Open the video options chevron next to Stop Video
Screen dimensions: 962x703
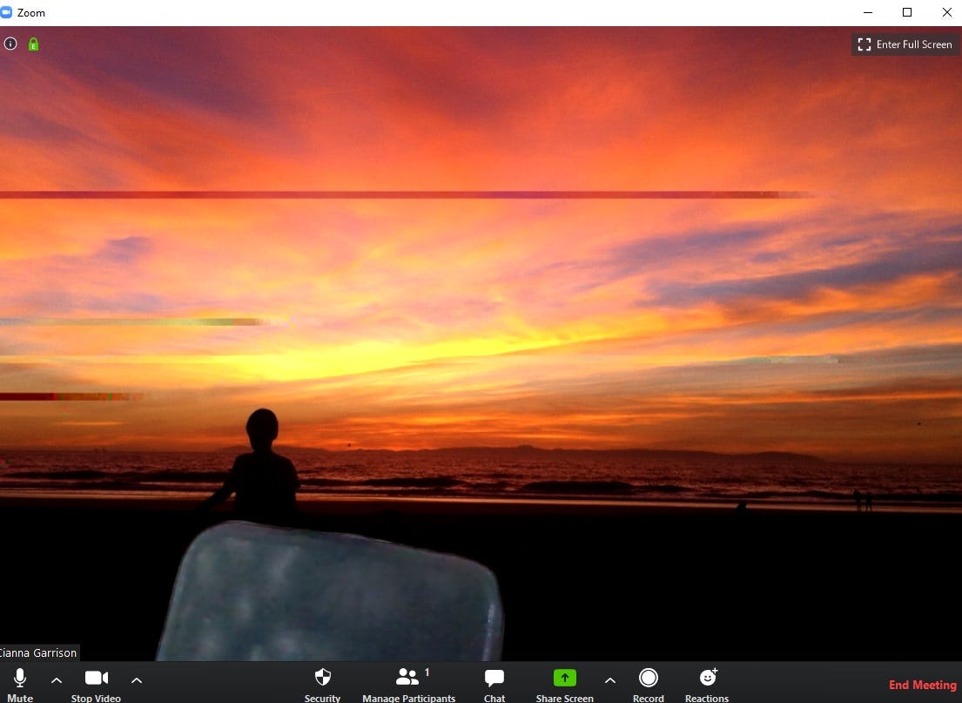[x=137, y=681]
